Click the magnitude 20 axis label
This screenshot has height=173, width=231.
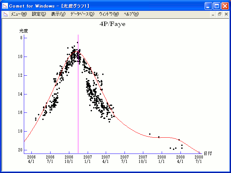pos(20,150)
